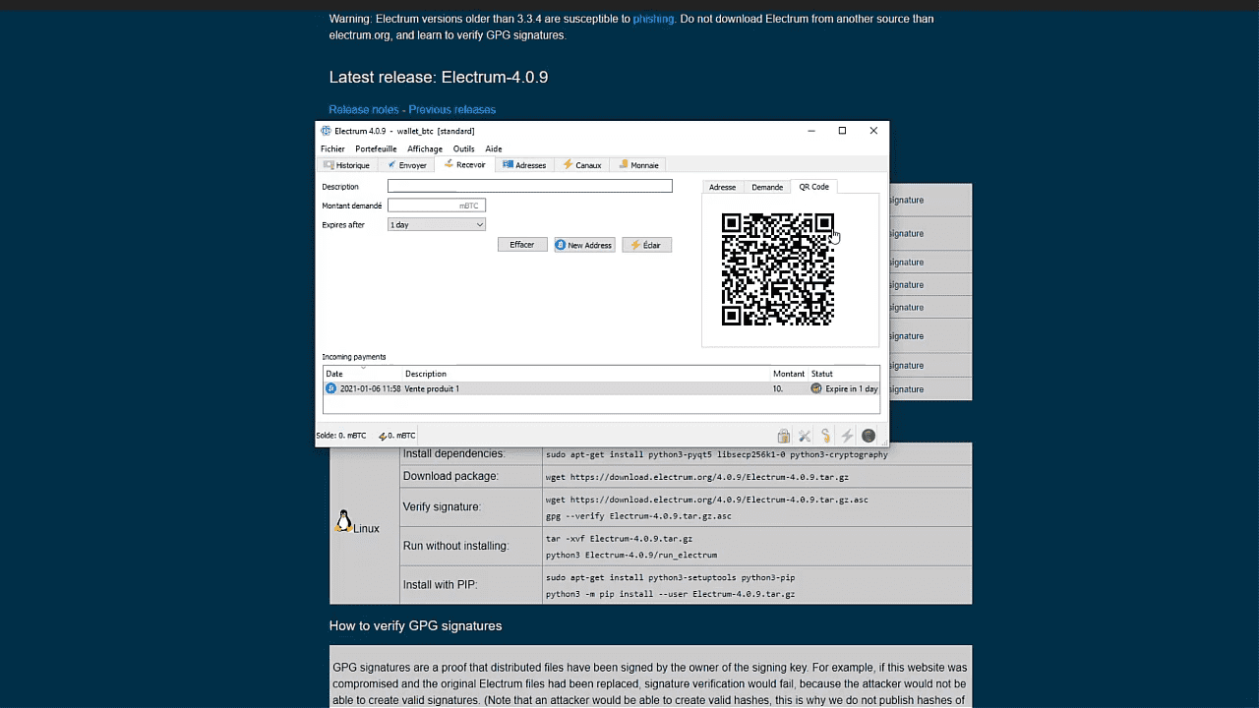Sort by Montant column header
The width and height of the screenshot is (1259, 708).
[789, 374]
